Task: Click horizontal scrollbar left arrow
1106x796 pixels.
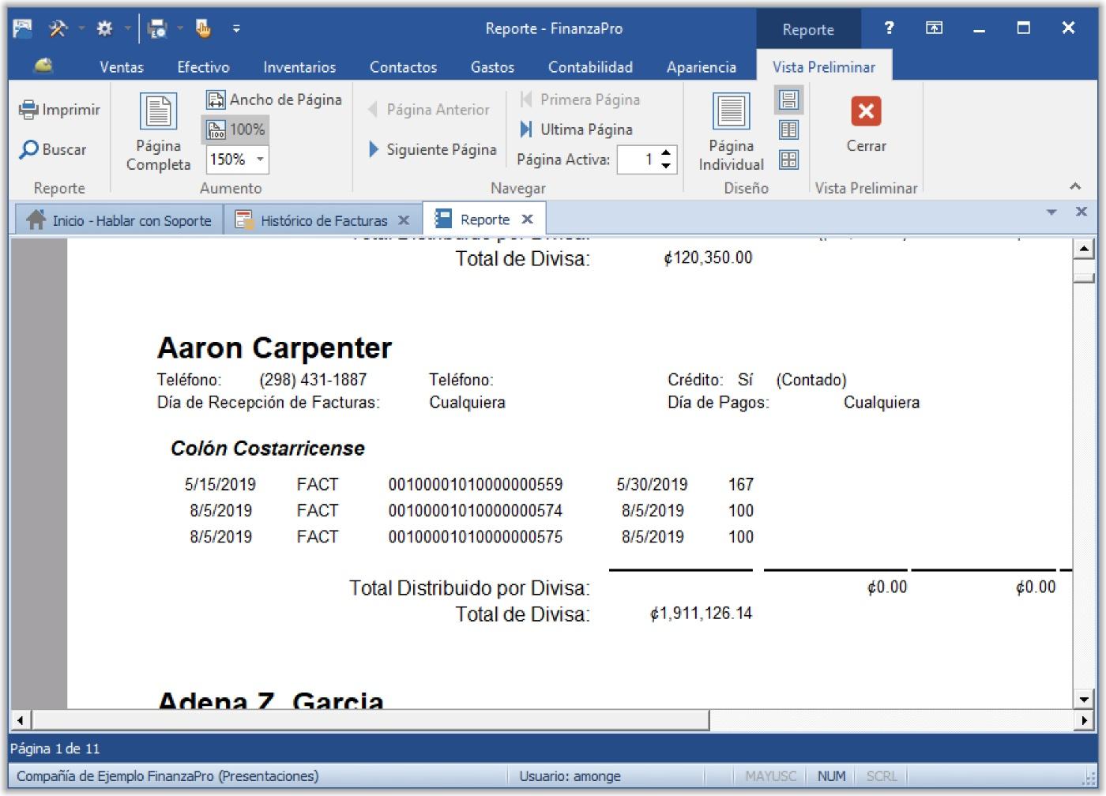Action: 21,720
